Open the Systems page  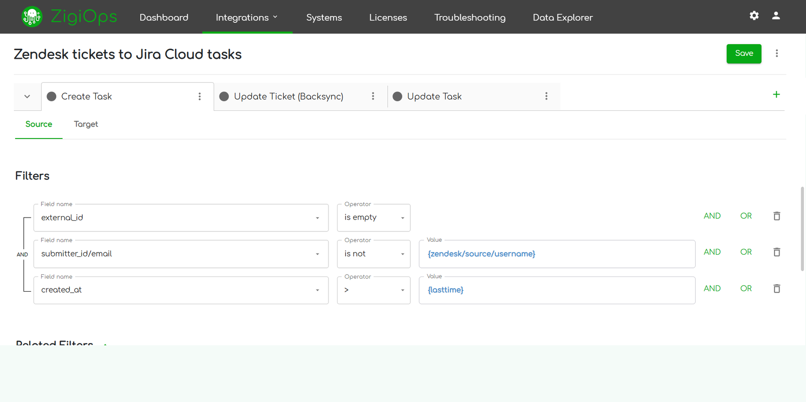pos(324,17)
